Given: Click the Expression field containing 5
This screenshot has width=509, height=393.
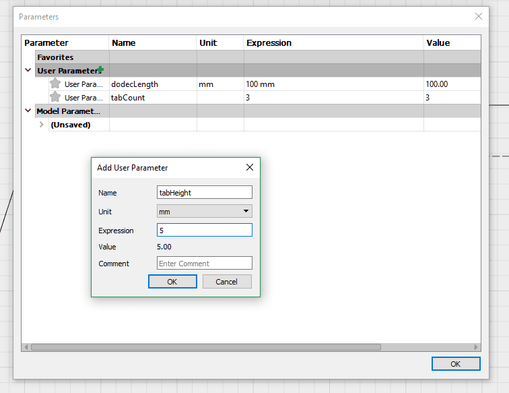Looking at the screenshot, I should pos(205,230).
